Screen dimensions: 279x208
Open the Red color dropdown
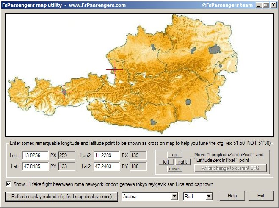click(x=209, y=197)
